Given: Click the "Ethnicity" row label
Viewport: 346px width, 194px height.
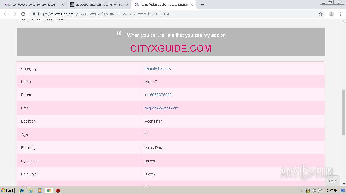Looking at the screenshot, I should [28, 148].
